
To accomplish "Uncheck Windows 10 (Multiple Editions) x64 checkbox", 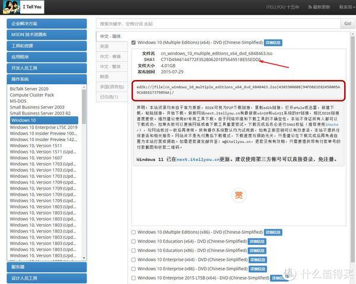I will click(133, 43).
